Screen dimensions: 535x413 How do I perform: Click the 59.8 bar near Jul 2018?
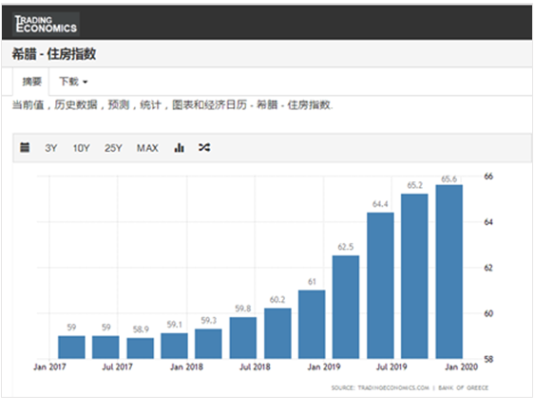tap(243, 338)
